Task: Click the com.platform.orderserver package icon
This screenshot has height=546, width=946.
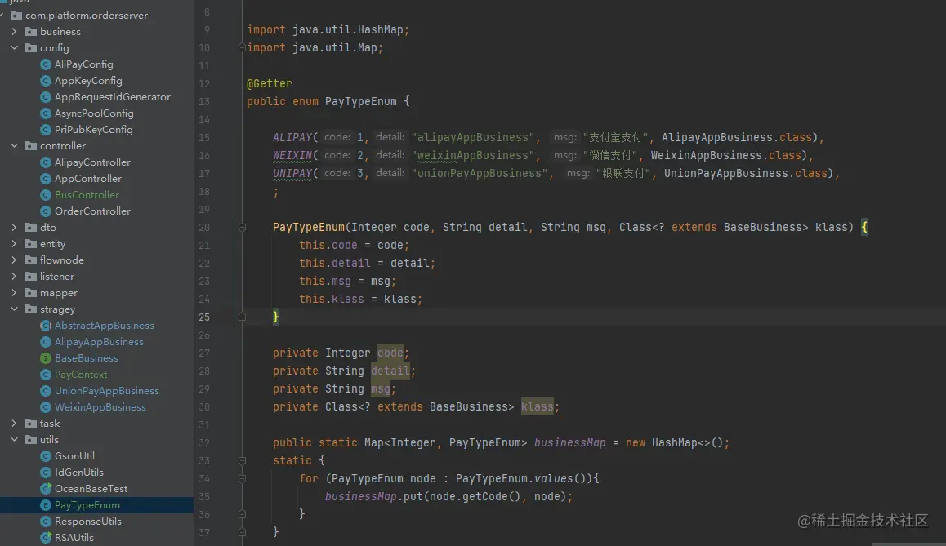Action: click(x=16, y=15)
